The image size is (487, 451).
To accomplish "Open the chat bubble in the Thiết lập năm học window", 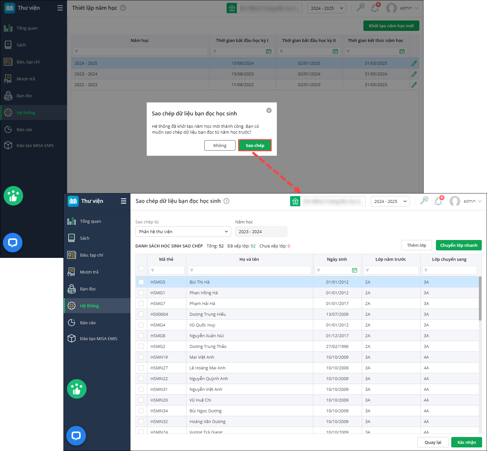I will coord(13,243).
